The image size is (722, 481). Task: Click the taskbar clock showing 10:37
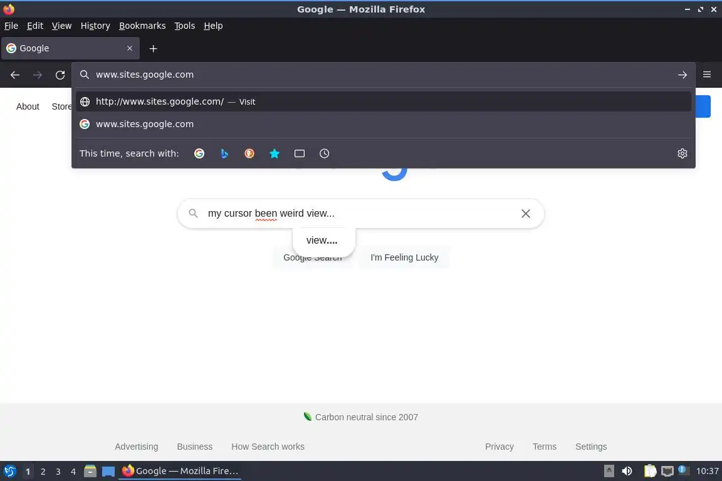pos(707,471)
